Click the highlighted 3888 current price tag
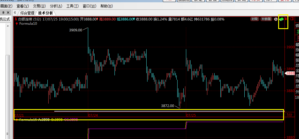This screenshot has height=139, width=299. click(x=290, y=73)
